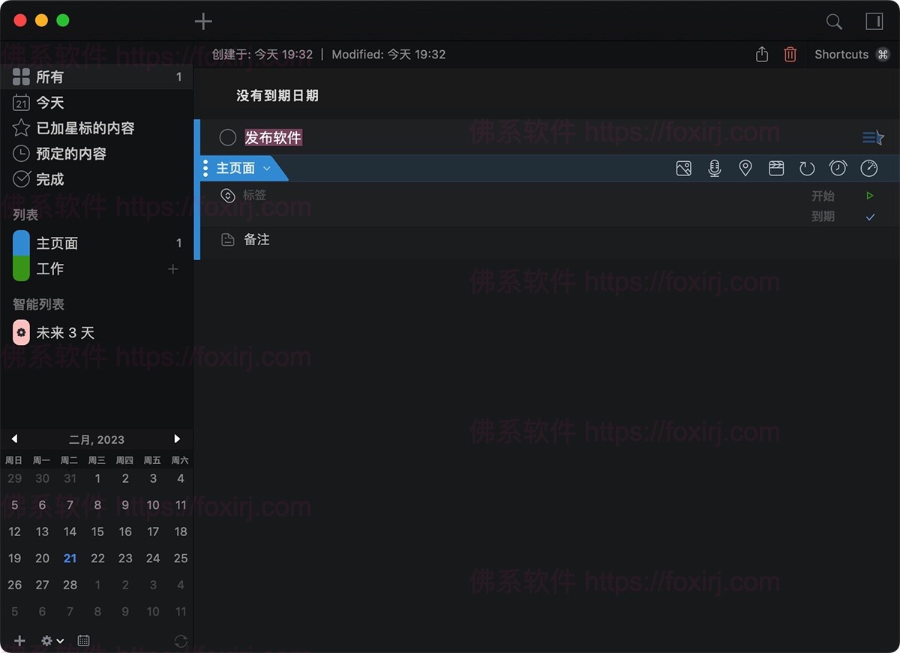Open the movie clip attachment icon
The image size is (900, 653).
click(x=776, y=168)
